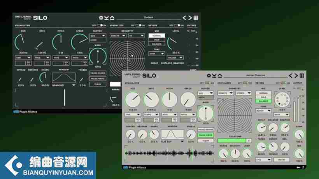Click Plugin Alliance logo in dark window footer
This screenshot has height=179, width=319.
pos(25,111)
